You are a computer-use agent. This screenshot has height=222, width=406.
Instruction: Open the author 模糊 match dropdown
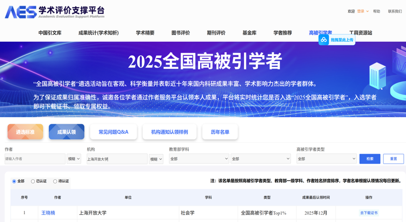point(74,159)
